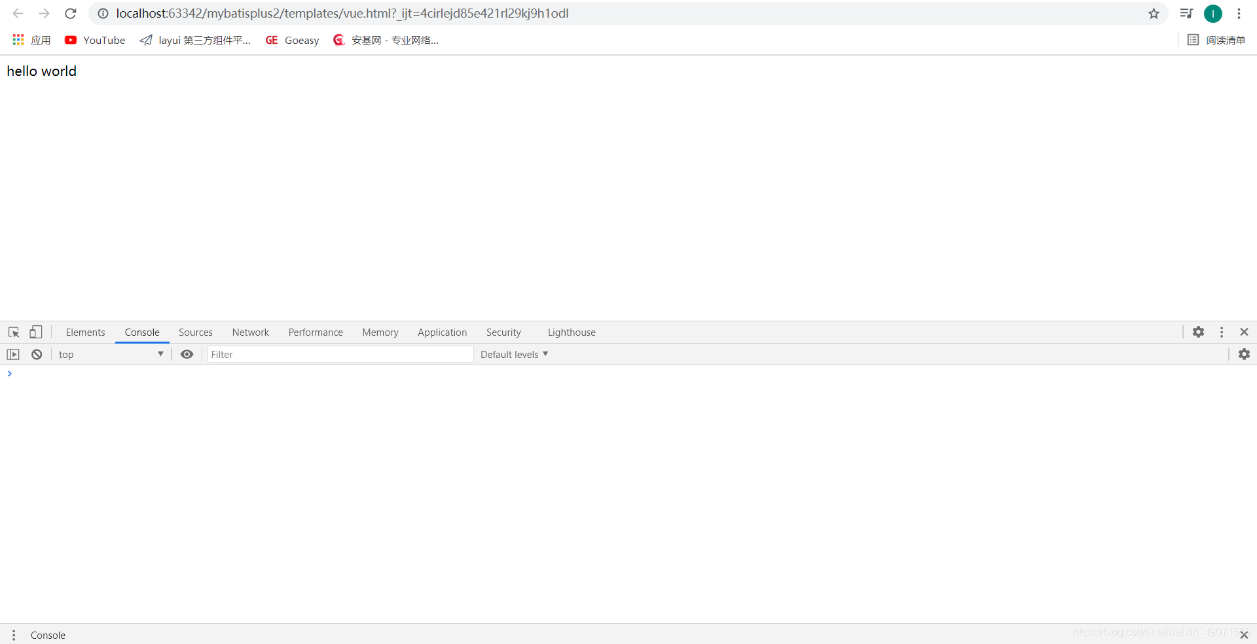
Task: Close the DevTools panel
Action: [x=1244, y=332]
